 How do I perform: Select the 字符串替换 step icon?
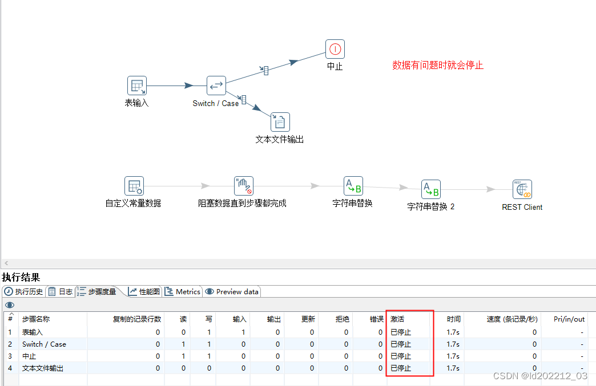tap(353, 186)
